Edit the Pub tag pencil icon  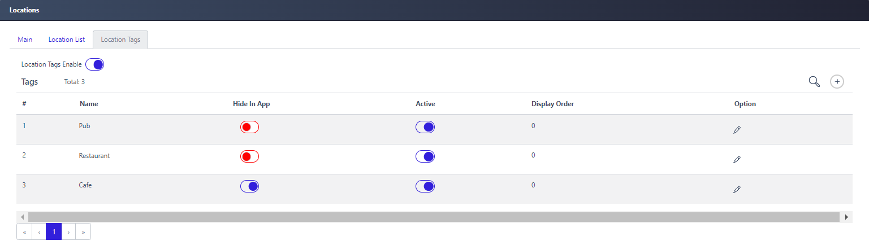click(737, 130)
